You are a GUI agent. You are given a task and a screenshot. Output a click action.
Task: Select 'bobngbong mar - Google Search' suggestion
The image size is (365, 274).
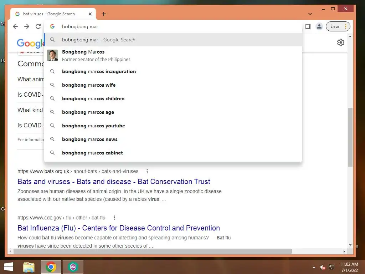(x=173, y=40)
